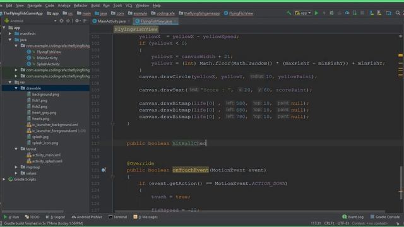Expand Gradle Scripts node
The width and height of the screenshot is (404, 227).
(x=4, y=179)
